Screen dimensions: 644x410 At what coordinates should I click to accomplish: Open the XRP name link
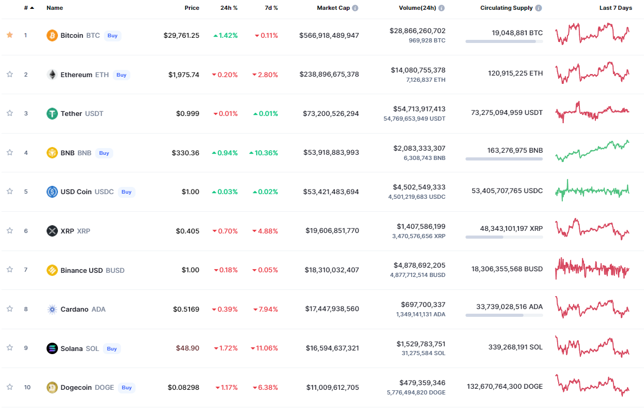point(67,231)
